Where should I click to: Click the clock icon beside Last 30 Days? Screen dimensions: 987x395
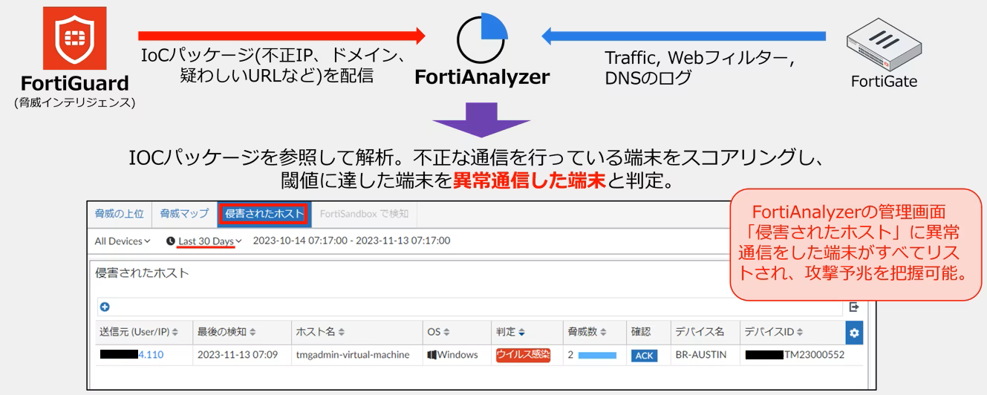click(171, 241)
